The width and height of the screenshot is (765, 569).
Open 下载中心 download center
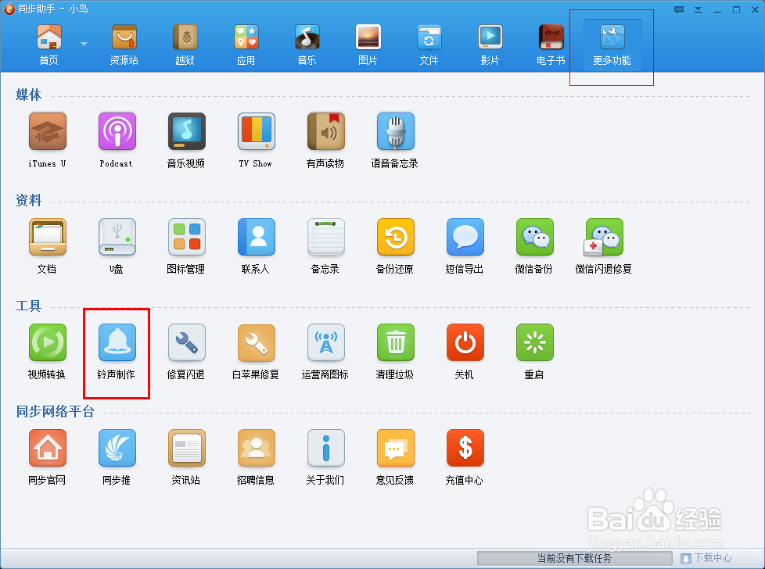[x=706, y=558]
